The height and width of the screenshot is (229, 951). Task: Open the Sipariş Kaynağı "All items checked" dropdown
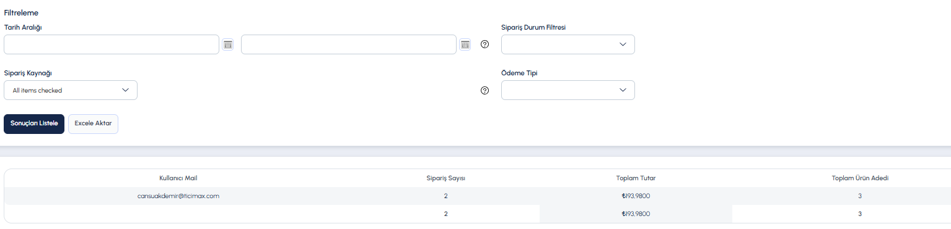point(71,90)
